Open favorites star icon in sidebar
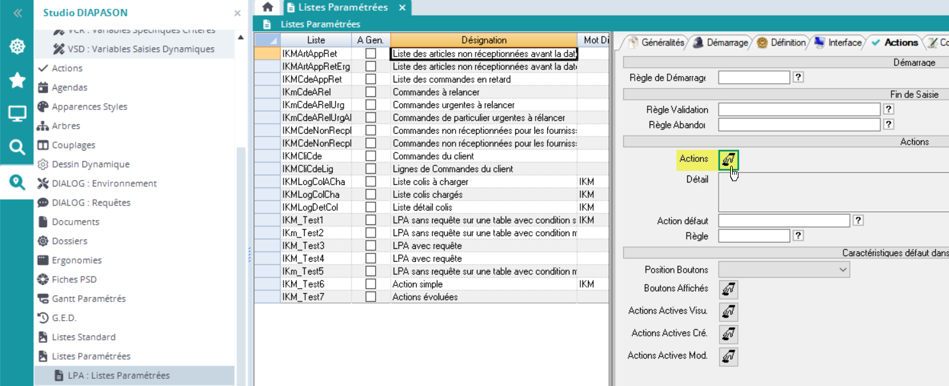The height and width of the screenshot is (386, 949). (x=17, y=80)
